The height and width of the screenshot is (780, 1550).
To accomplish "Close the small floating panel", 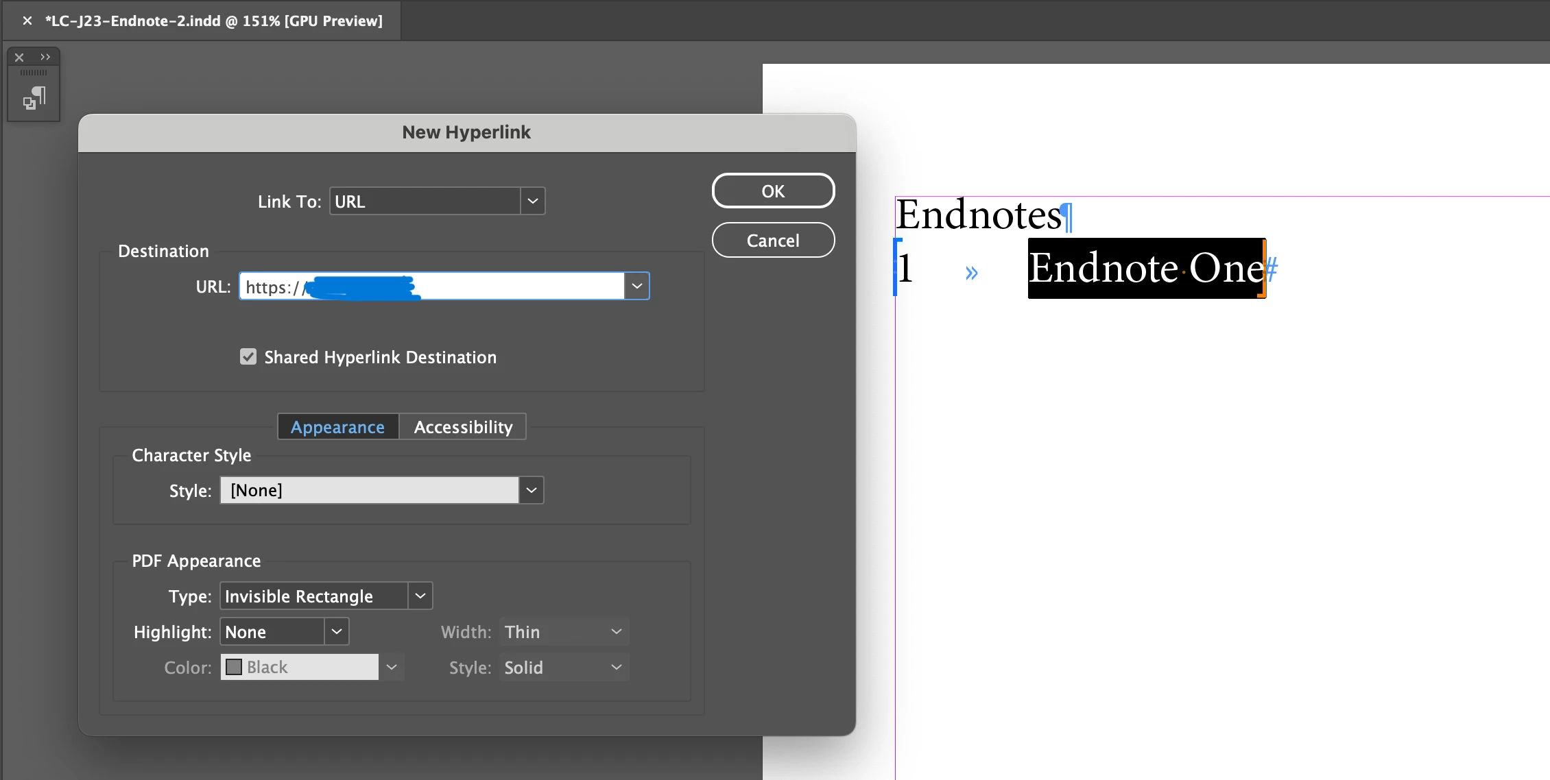I will (19, 58).
